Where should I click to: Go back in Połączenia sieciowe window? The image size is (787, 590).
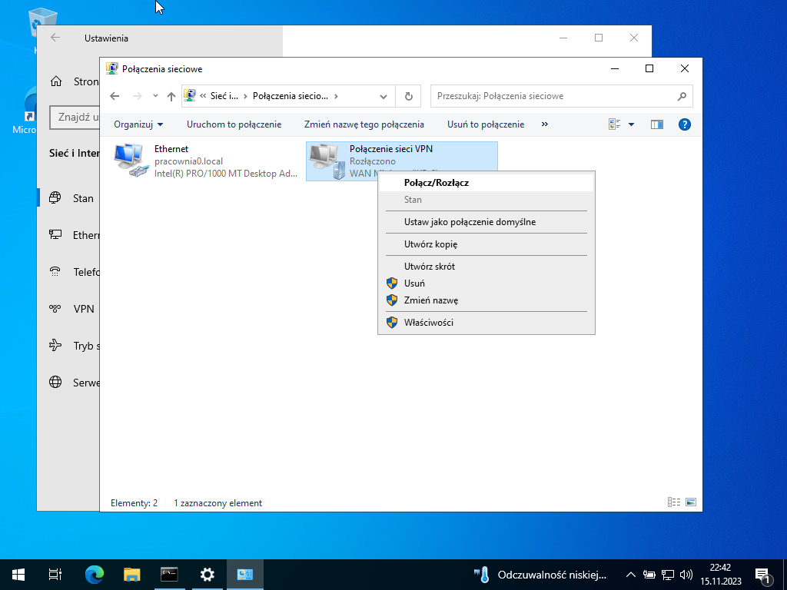coord(115,96)
